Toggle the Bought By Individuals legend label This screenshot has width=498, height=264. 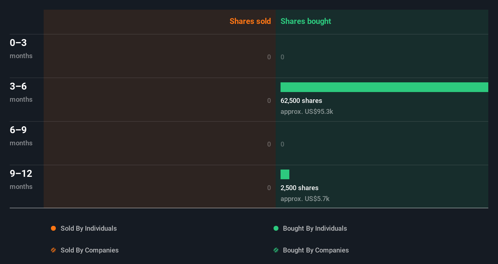(x=315, y=228)
